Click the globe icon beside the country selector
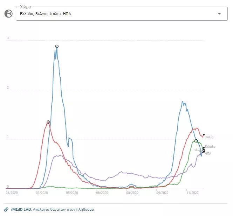Viewport: 233px width, 216px height. click(x=8, y=14)
